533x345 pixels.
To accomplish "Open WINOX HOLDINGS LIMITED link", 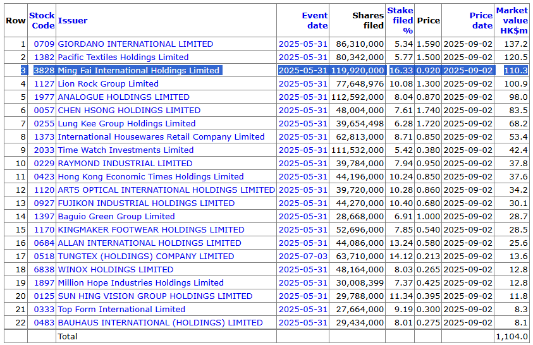I will coord(116,269).
